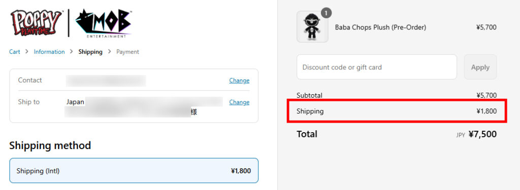
Task: Apply the discount code
Action: point(480,67)
